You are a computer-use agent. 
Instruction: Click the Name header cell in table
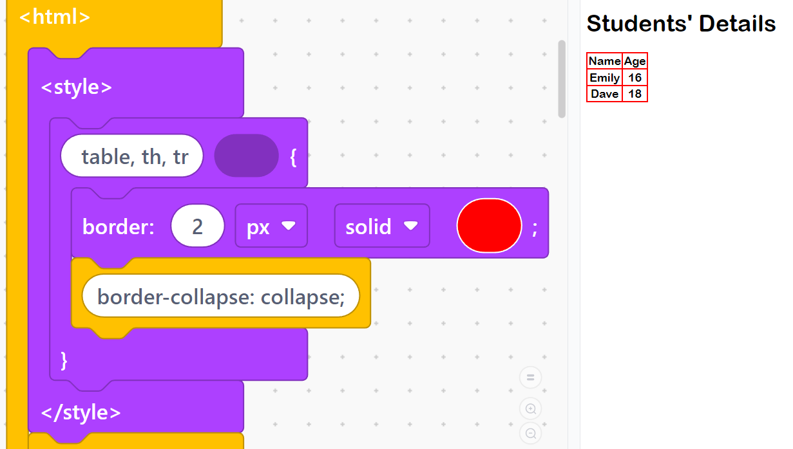(x=604, y=61)
